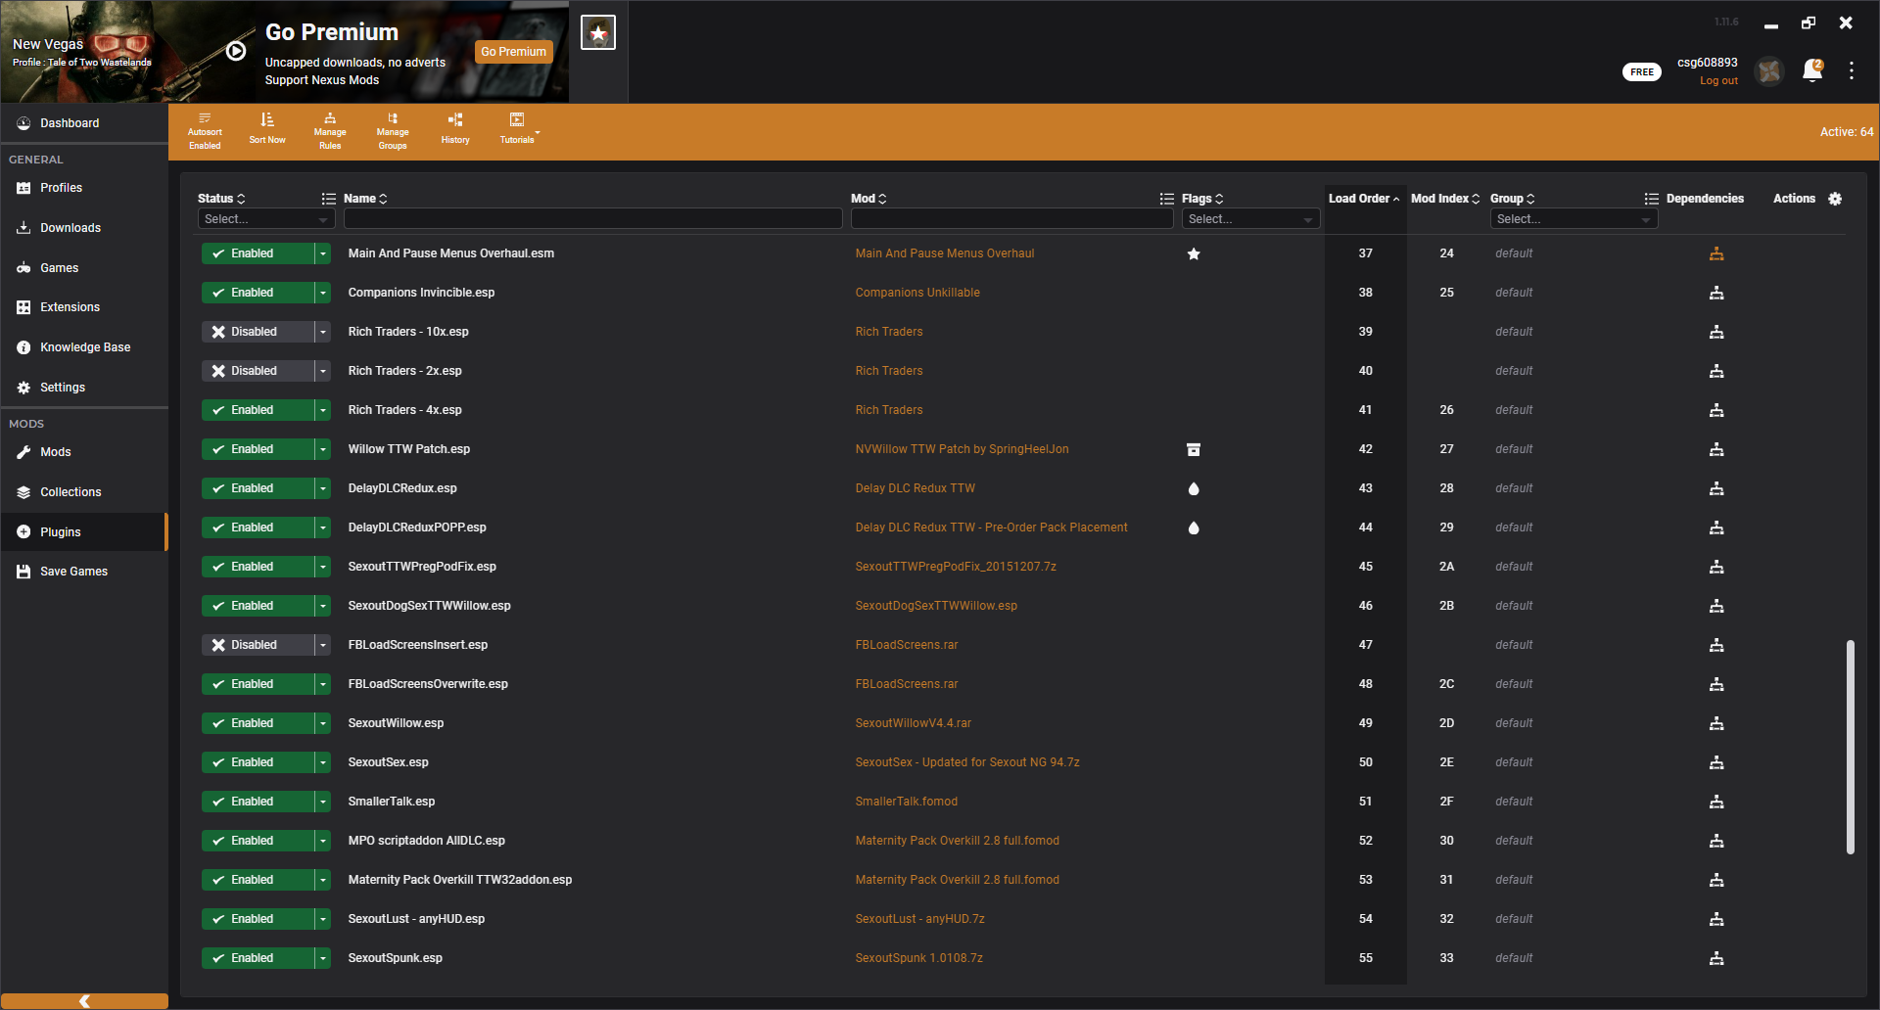Open Profiles in sidebar
The height and width of the screenshot is (1010, 1880).
[x=84, y=188]
